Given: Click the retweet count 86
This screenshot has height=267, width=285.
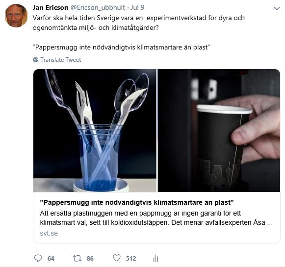Looking at the screenshot, I should tap(90, 259).
